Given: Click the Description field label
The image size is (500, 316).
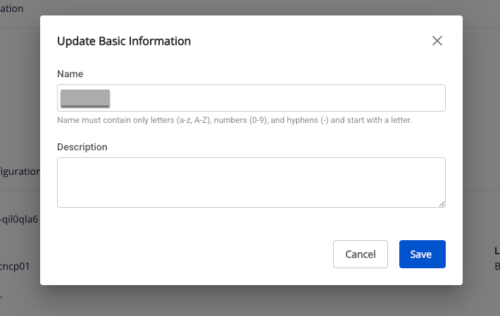Looking at the screenshot, I should 82,147.
